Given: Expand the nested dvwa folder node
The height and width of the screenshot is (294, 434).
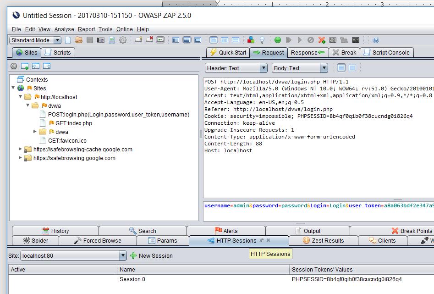Looking at the screenshot, I should (x=35, y=131).
